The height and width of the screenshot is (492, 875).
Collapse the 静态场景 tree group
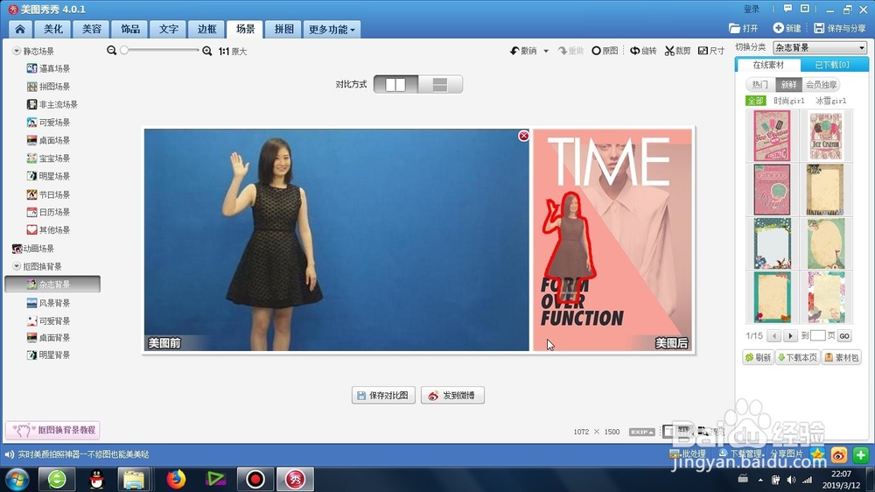17,51
